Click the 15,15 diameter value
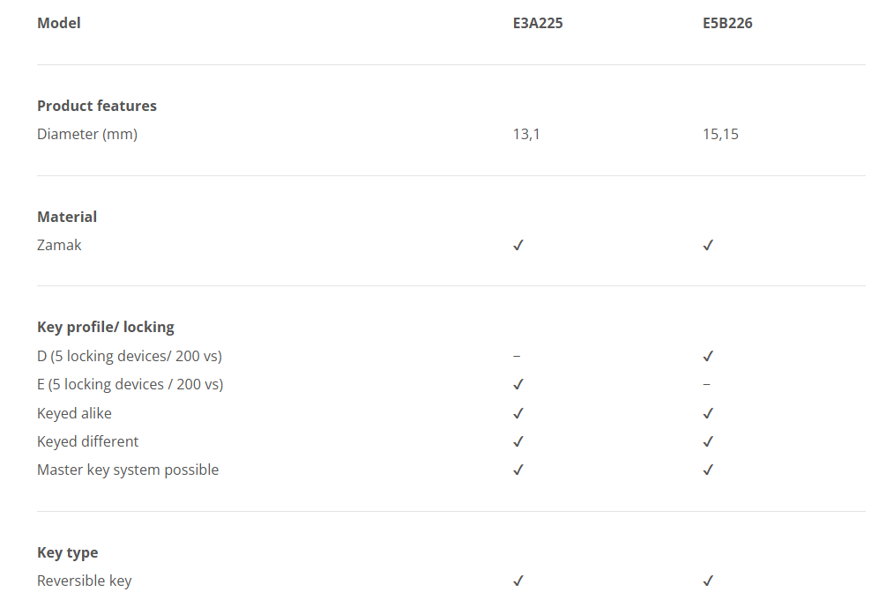This screenshot has width=879, height=614. point(720,135)
